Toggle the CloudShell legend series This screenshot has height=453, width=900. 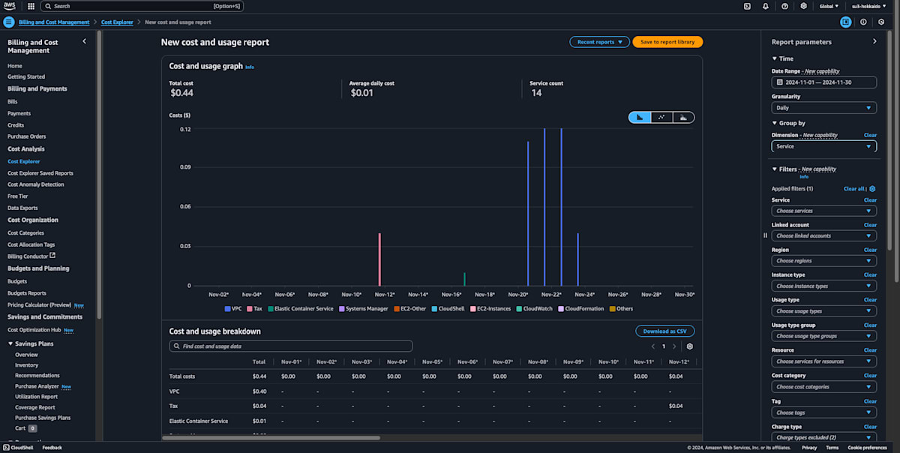pos(448,308)
